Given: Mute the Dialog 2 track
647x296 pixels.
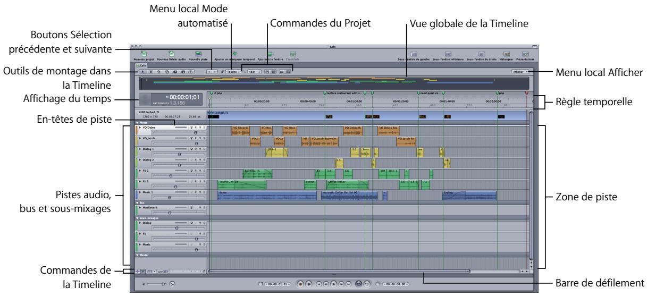Looking at the screenshot, I should pos(200,159).
